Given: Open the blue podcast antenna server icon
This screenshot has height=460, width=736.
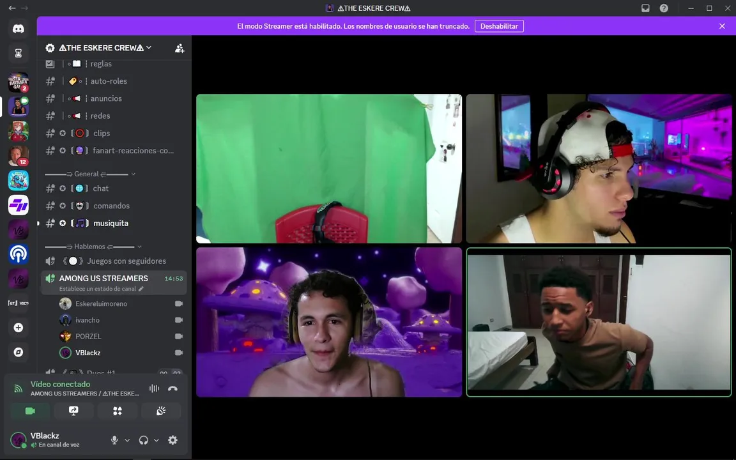Looking at the screenshot, I should click(x=19, y=254).
